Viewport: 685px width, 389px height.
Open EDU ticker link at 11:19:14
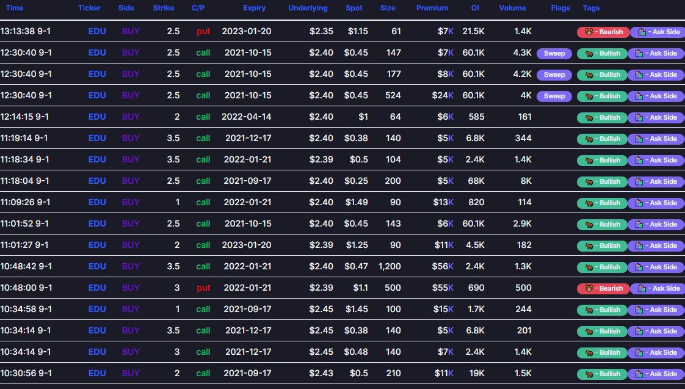click(97, 138)
